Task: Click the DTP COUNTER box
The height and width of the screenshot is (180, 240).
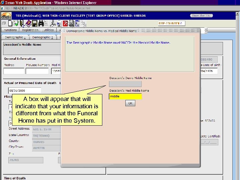Action: (172, 23)
